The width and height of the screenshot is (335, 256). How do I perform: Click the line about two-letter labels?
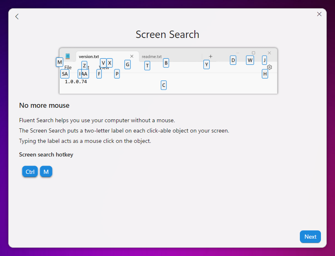(124, 130)
